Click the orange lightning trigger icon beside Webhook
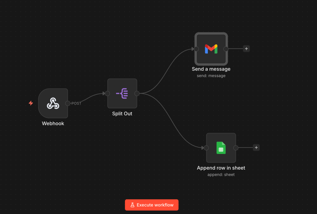Image resolution: width=317 pixels, height=214 pixels. [x=31, y=103]
